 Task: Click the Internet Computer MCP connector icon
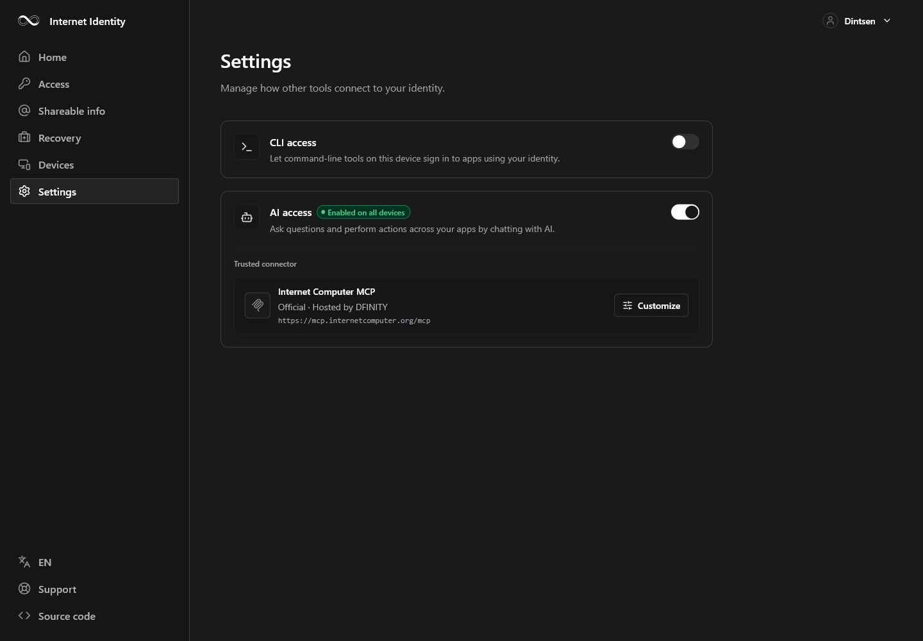click(258, 306)
